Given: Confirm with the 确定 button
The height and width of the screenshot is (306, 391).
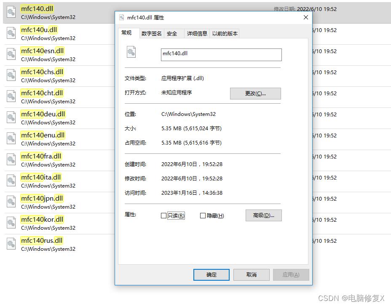Looking at the screenshot, I should coord(212,274).
